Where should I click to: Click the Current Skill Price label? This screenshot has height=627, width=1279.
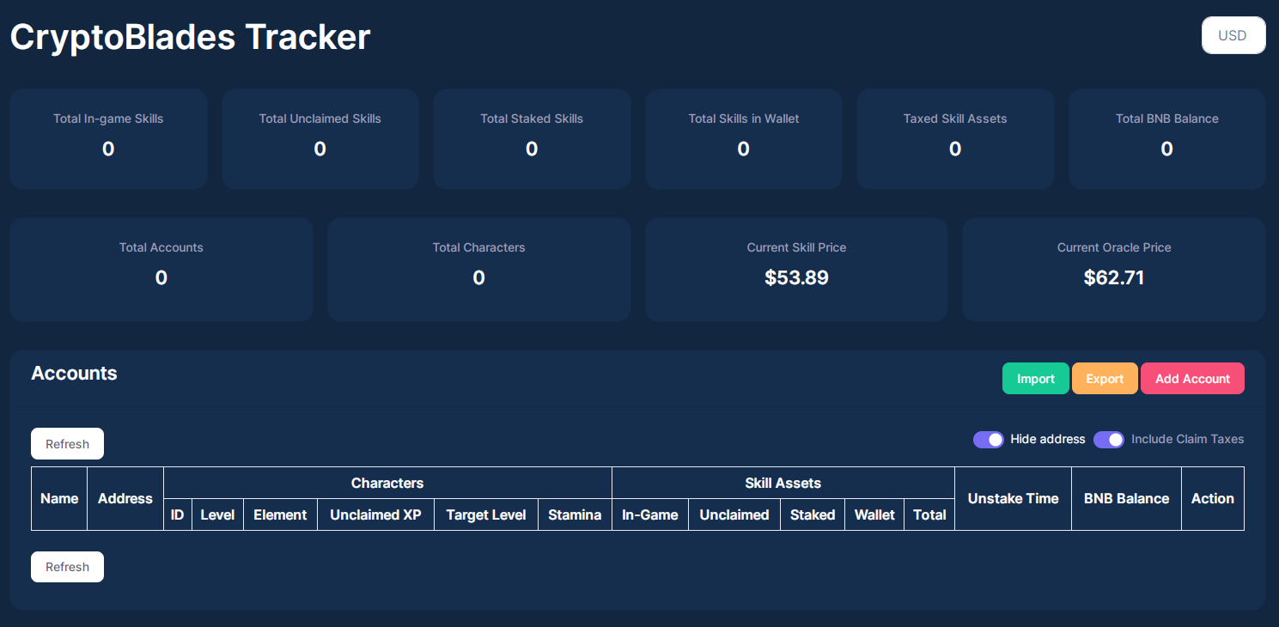point(796,247)
